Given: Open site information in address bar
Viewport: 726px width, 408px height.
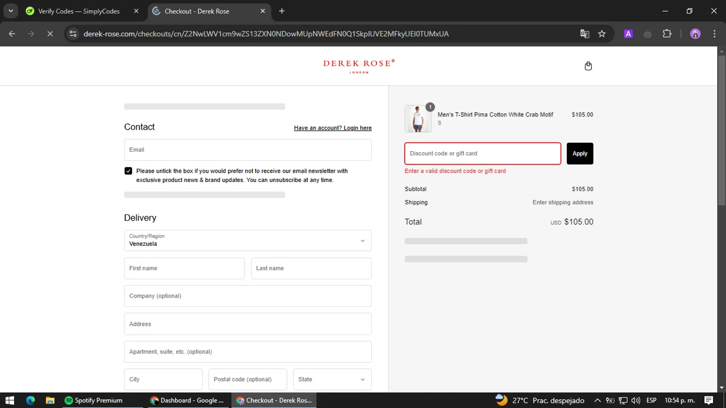Looking at the screenshot, I should pos(73,34).
